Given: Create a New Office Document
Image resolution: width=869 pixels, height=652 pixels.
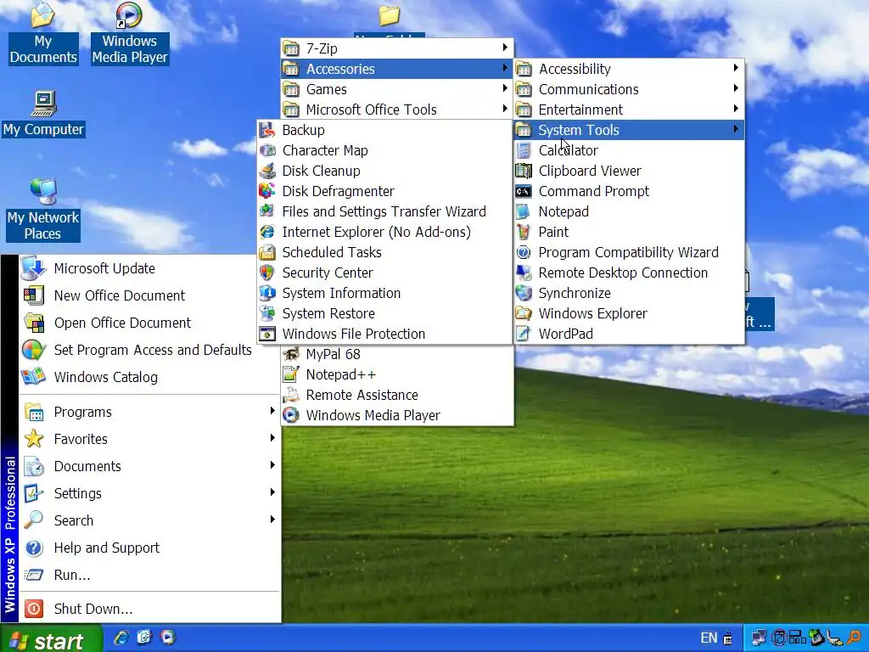Looking at the screenshot, I should click(x=150, y=295).
